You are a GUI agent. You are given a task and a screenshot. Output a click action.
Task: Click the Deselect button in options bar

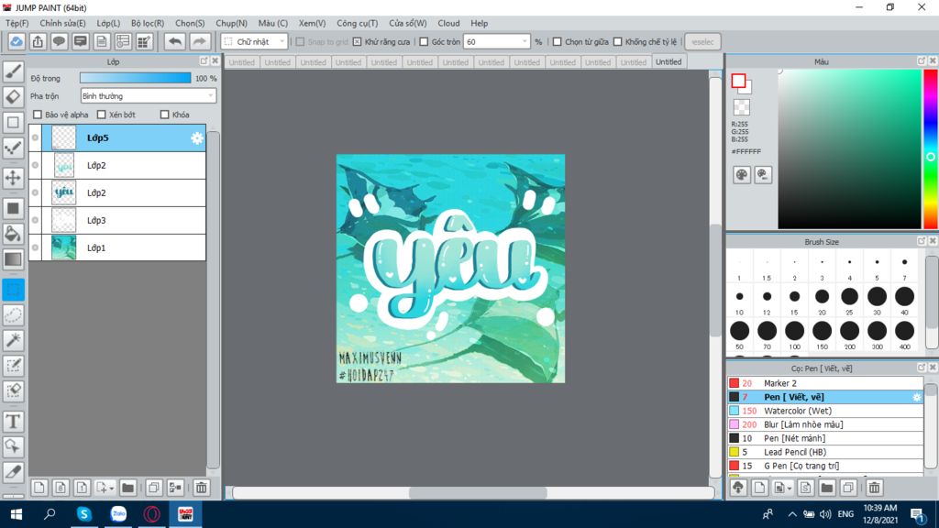[x=702, y=42]
